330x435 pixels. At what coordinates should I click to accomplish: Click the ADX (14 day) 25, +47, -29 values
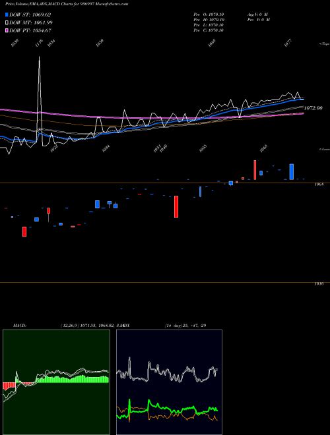coord(185,326)
